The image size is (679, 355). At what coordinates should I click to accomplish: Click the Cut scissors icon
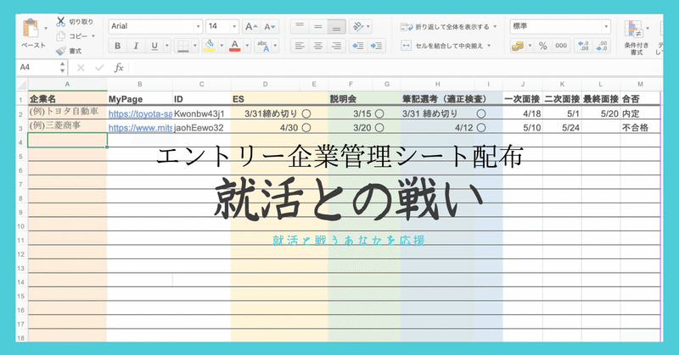pos(60,22)
